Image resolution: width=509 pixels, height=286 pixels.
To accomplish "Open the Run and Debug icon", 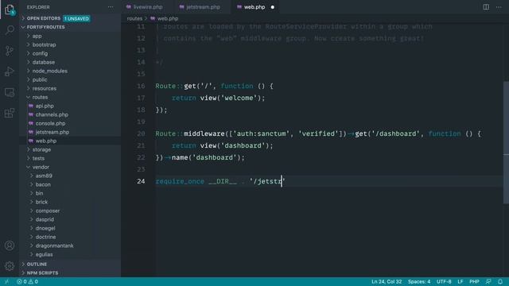I will tap(10, 71).
